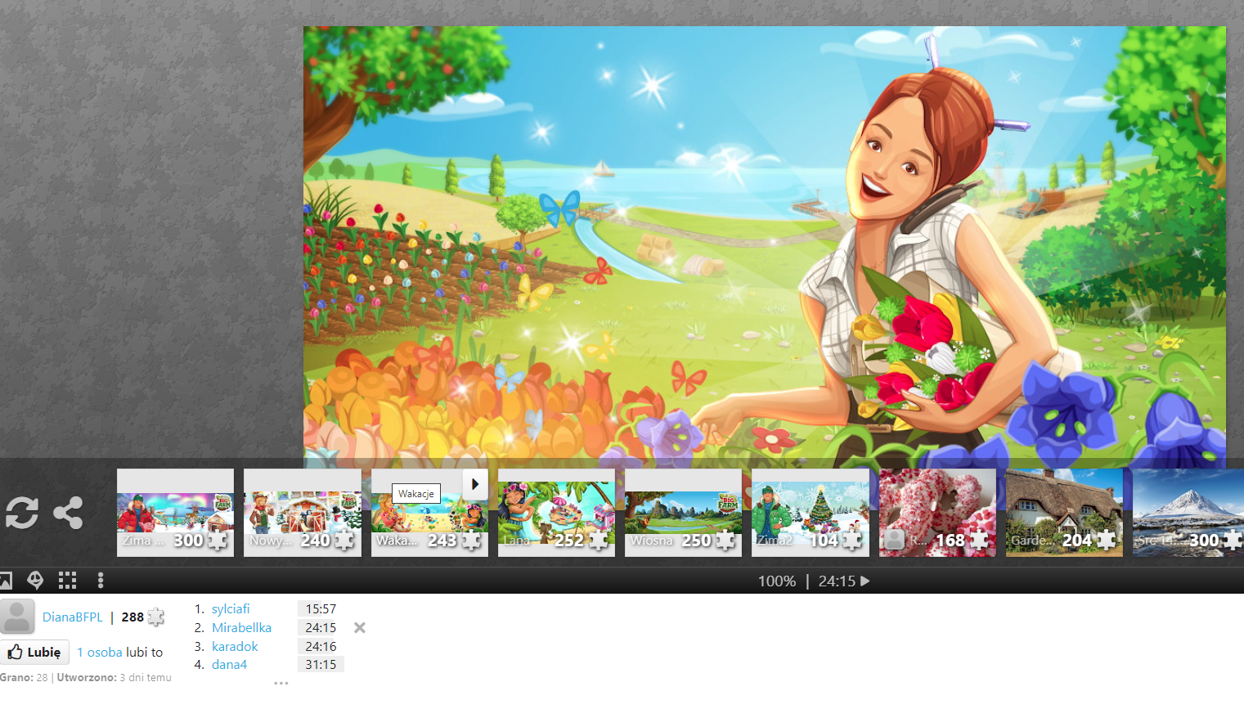This screenshot has height=709, width=1244.
Task: Click the restart puzzle refresh icon
Action: tap(22, 513)
